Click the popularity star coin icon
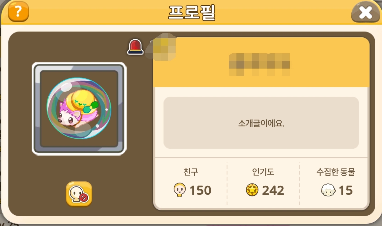The height and width of the screenshot is (226, 382). click(252, 190)
